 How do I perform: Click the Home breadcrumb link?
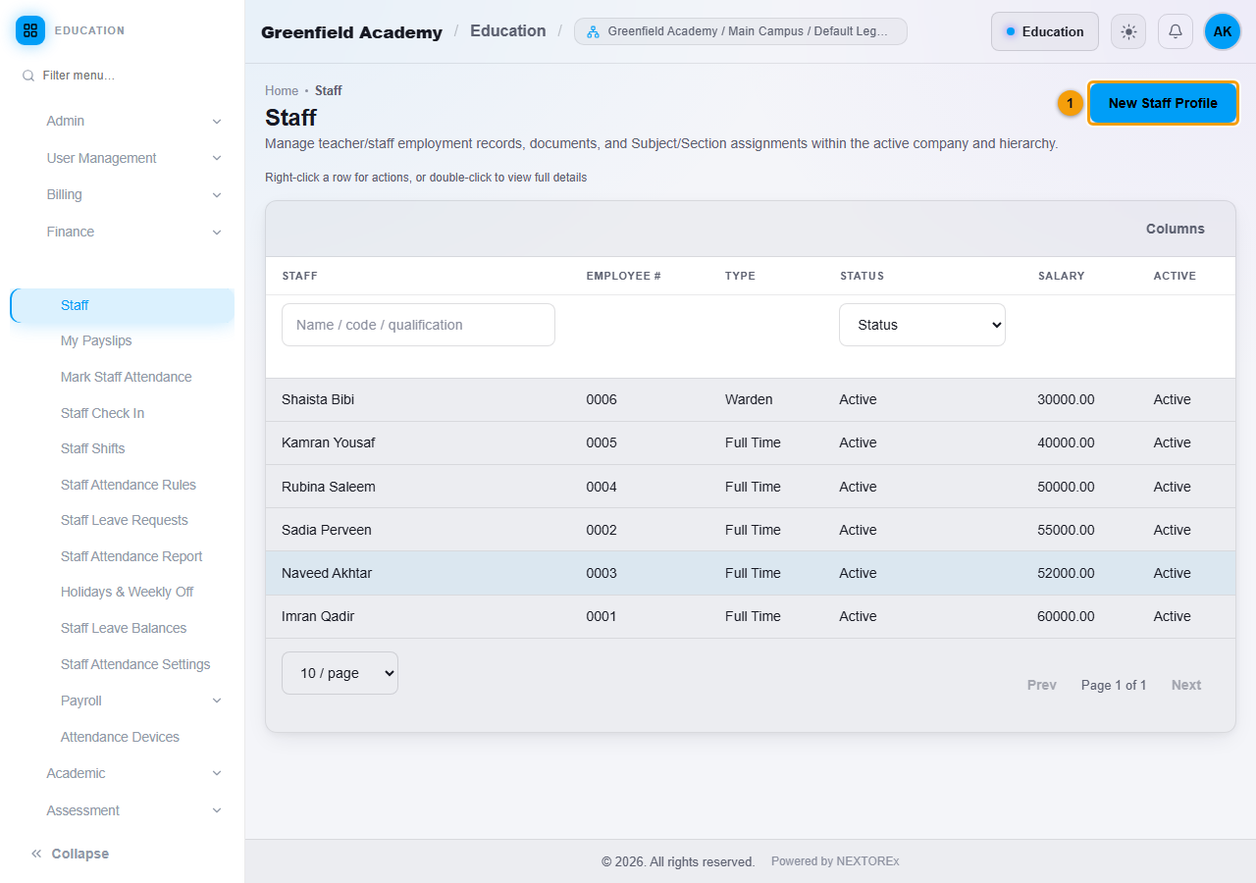coord(282,90)
